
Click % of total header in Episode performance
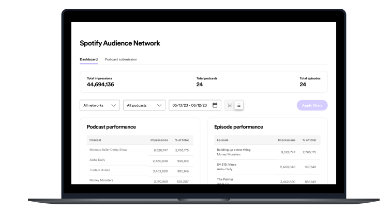click(309, 140)
